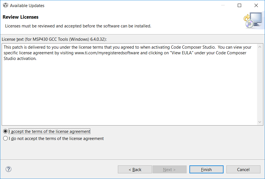Click the license text vertical scrollbar track
Viewport: 265px width, 179px height.
click(260, 85)
